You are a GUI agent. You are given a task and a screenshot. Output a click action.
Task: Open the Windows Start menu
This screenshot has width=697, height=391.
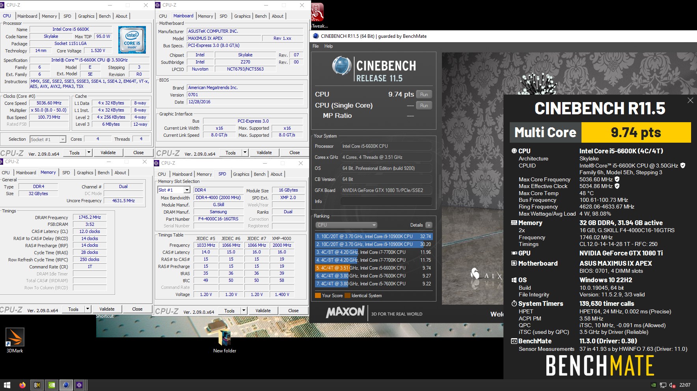[7, 385]
